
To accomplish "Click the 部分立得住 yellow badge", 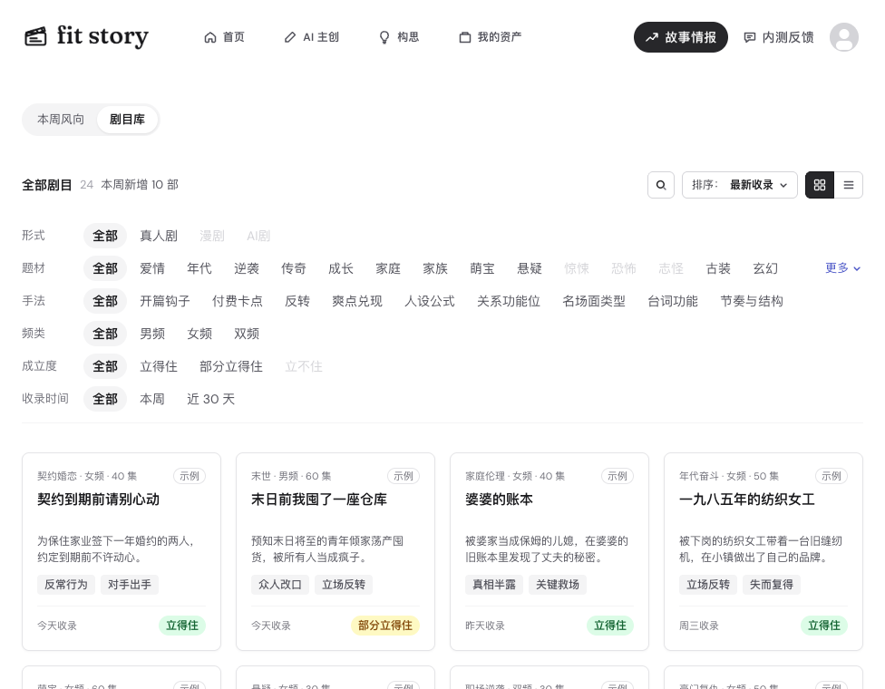I will coord(385,626).
